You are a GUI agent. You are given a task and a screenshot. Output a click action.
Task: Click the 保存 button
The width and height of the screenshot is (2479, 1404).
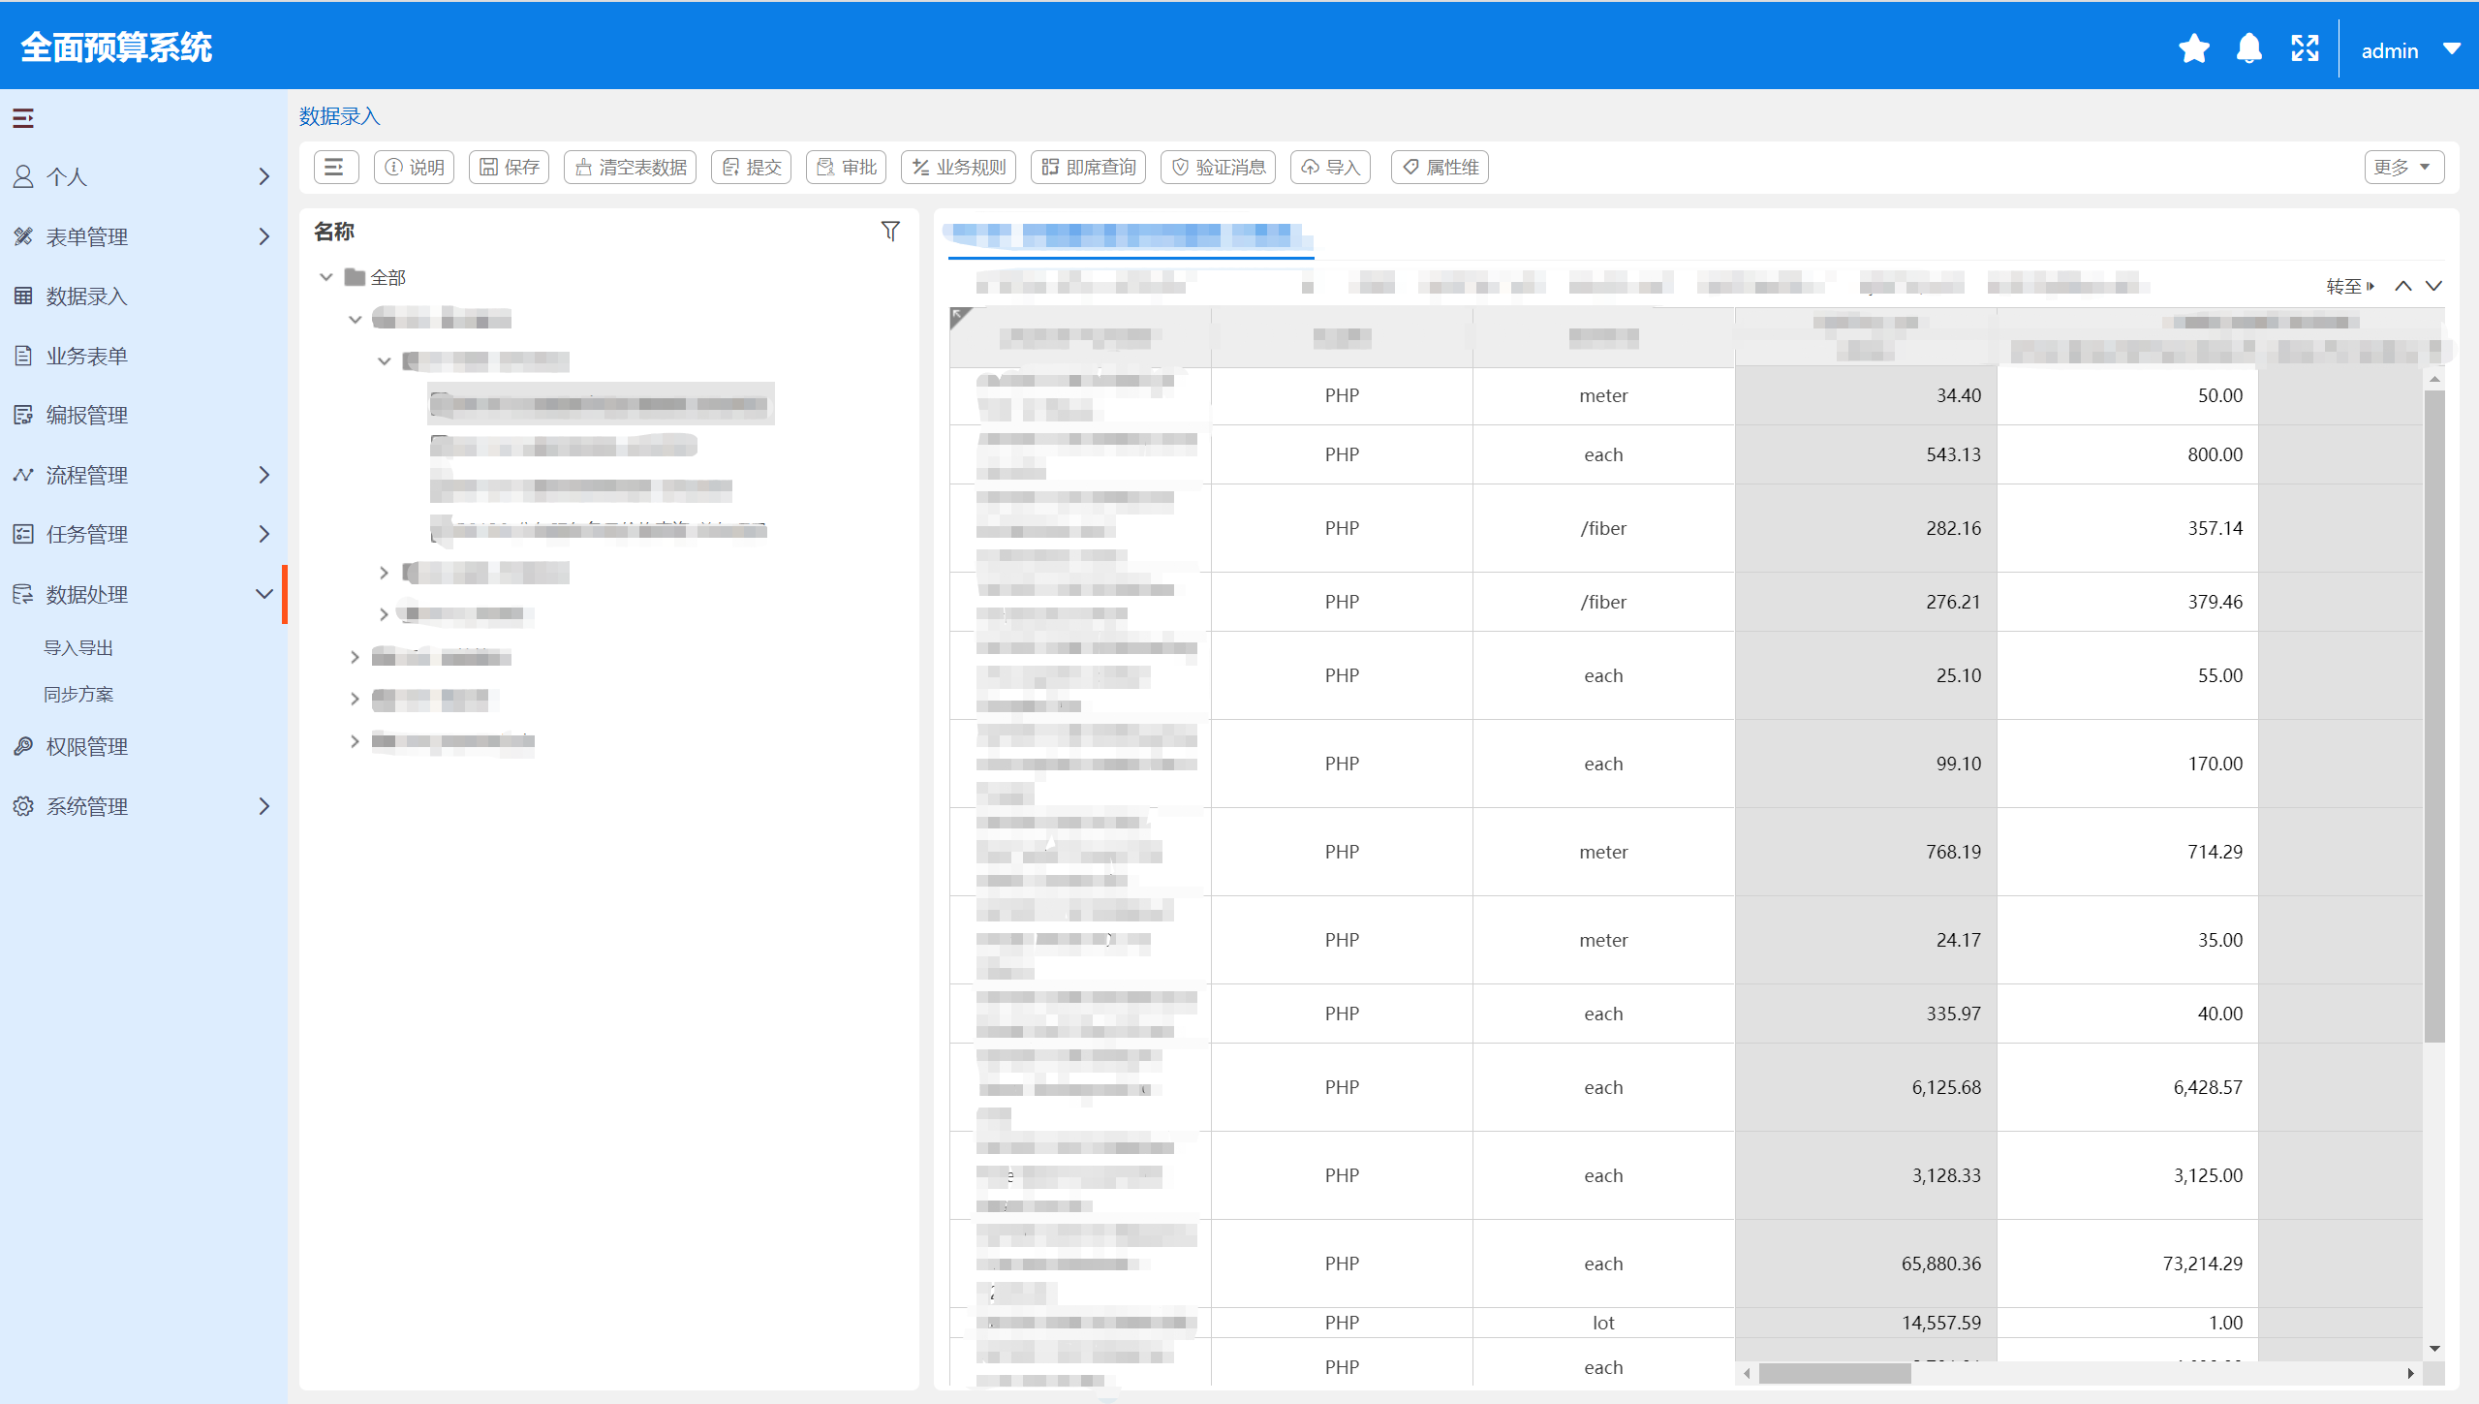(510, 167)
